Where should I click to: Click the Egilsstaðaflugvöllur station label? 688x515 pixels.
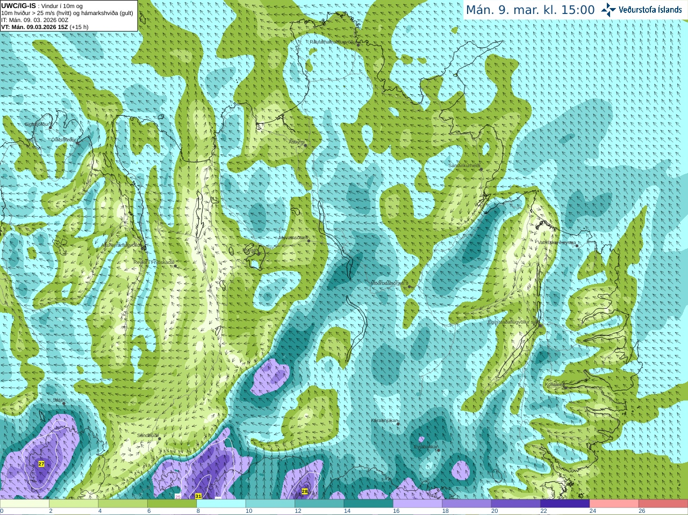513,322
